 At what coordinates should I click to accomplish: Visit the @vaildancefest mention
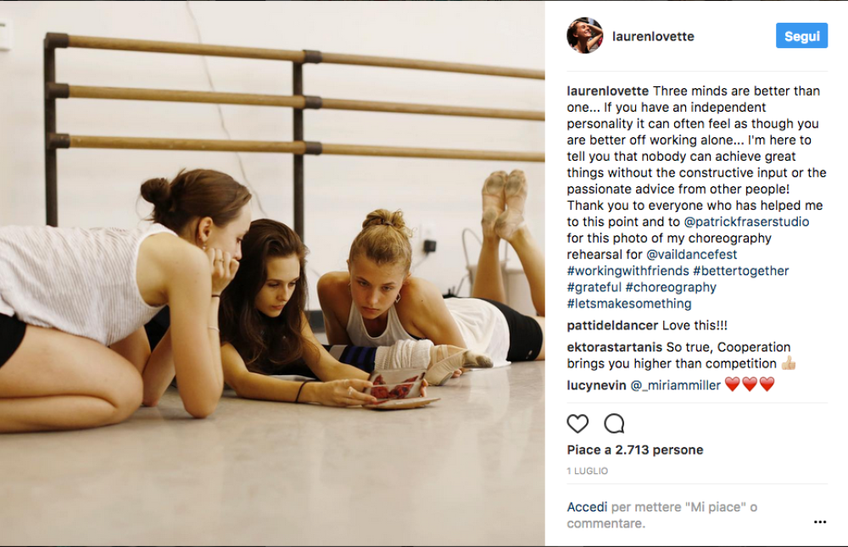tap(692, 254)
